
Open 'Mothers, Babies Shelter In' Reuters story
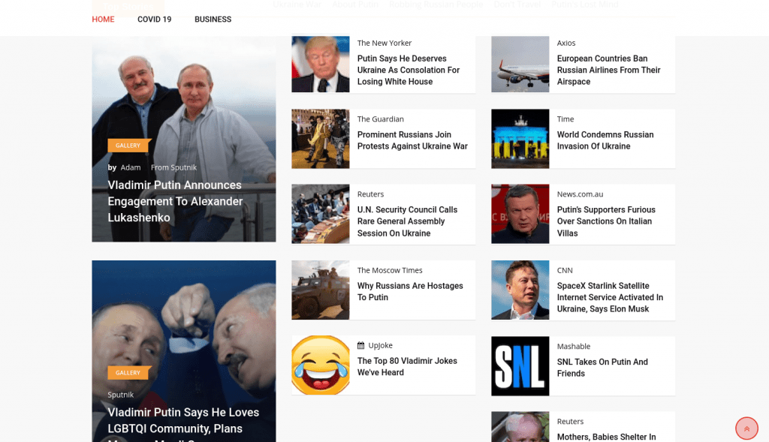coord(606,437)
